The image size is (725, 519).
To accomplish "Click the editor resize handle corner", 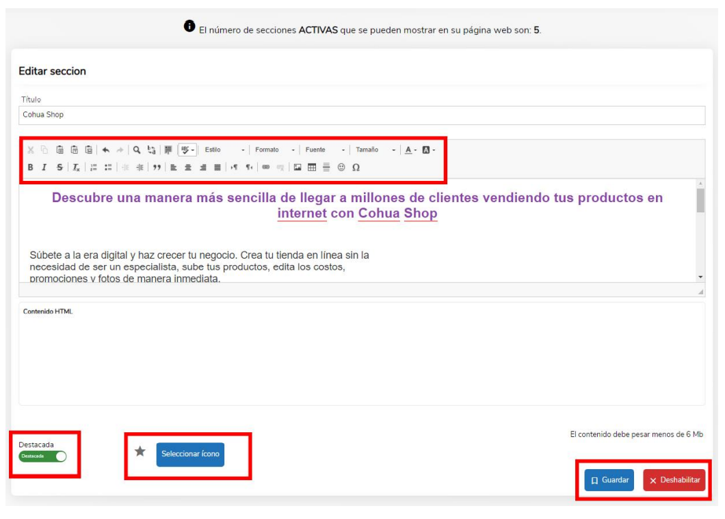I will 700,292.
